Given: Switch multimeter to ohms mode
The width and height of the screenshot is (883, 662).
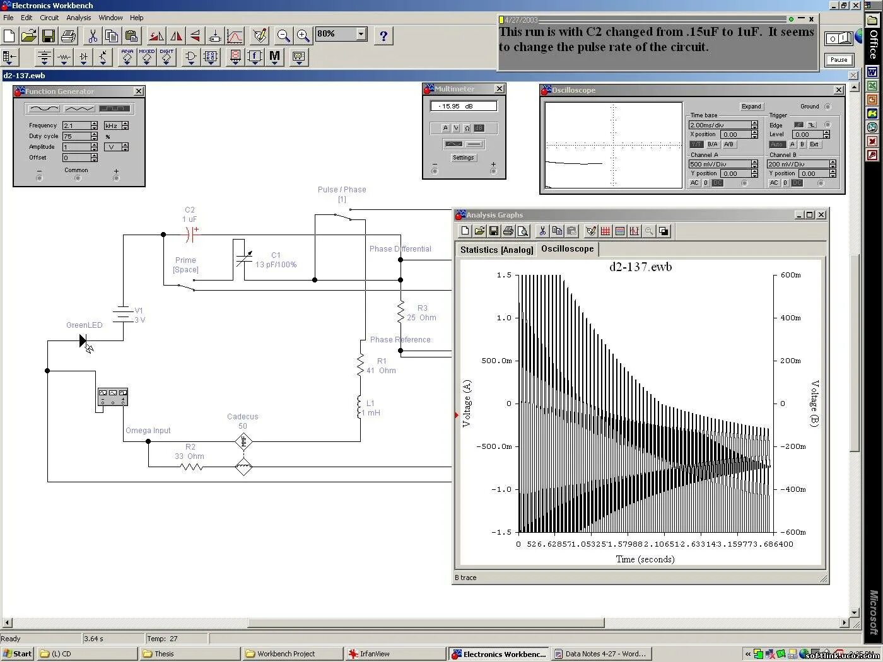Looking at the screenshot, I should tap(467, 128).
